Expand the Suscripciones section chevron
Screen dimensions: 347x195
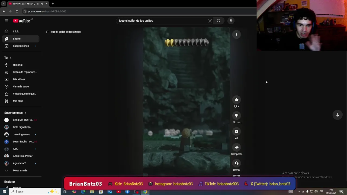(25, 113)
